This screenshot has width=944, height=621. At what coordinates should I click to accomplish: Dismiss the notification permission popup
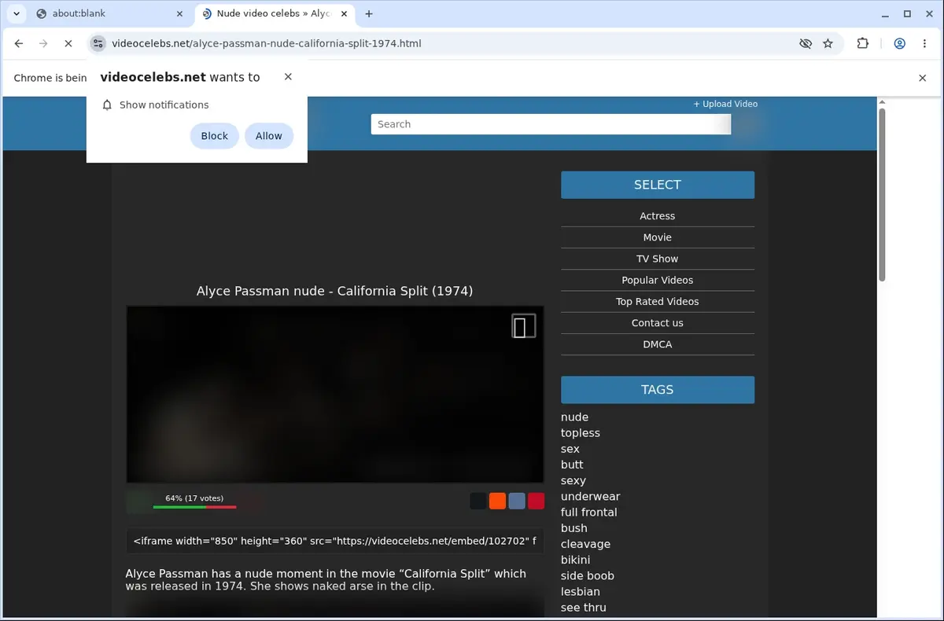coord(288,76)
